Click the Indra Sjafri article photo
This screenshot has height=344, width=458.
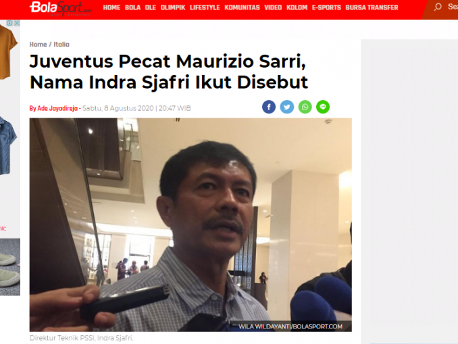coord(190,225)
